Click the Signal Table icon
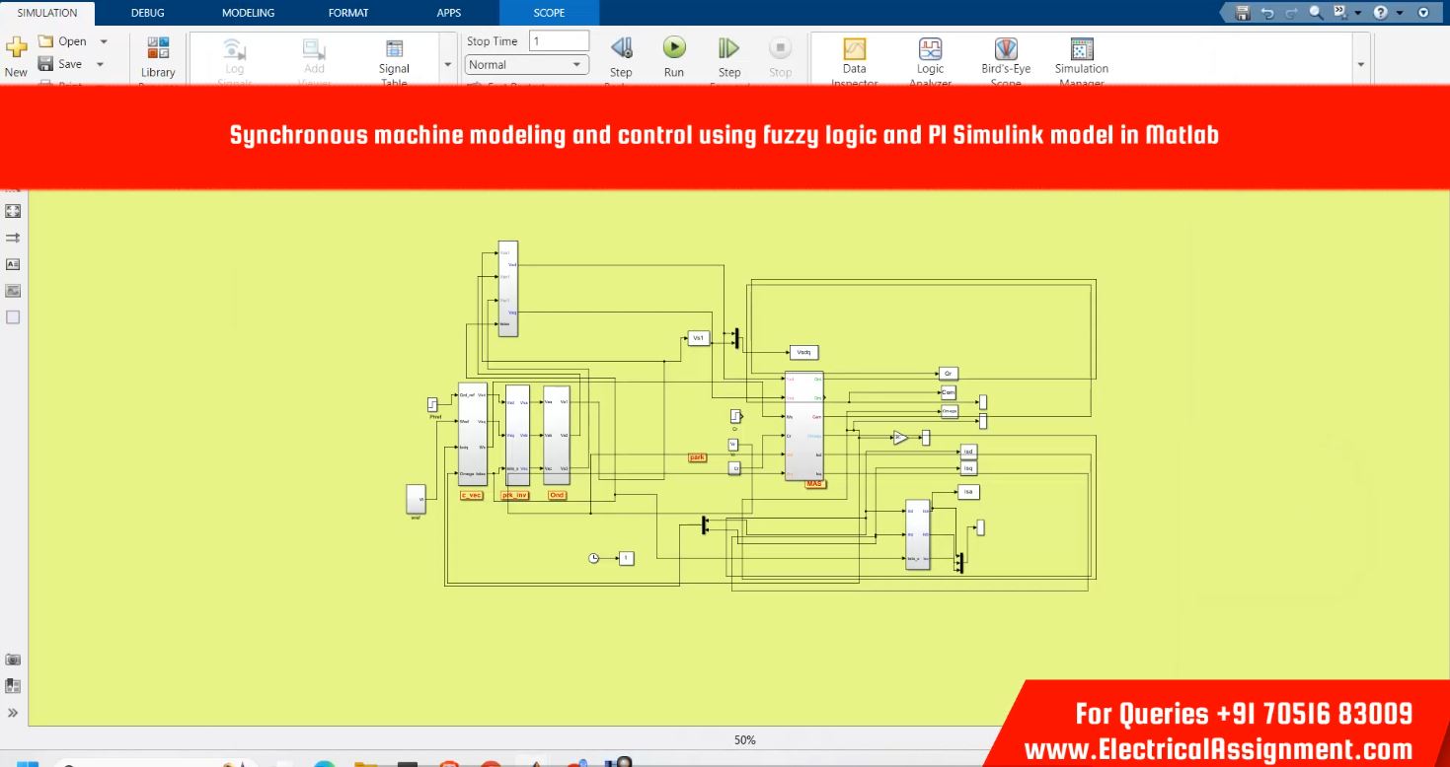Image resolution: width=1450 pixels, height=767 pixels. pyautogui.click(x=394, y=50)
